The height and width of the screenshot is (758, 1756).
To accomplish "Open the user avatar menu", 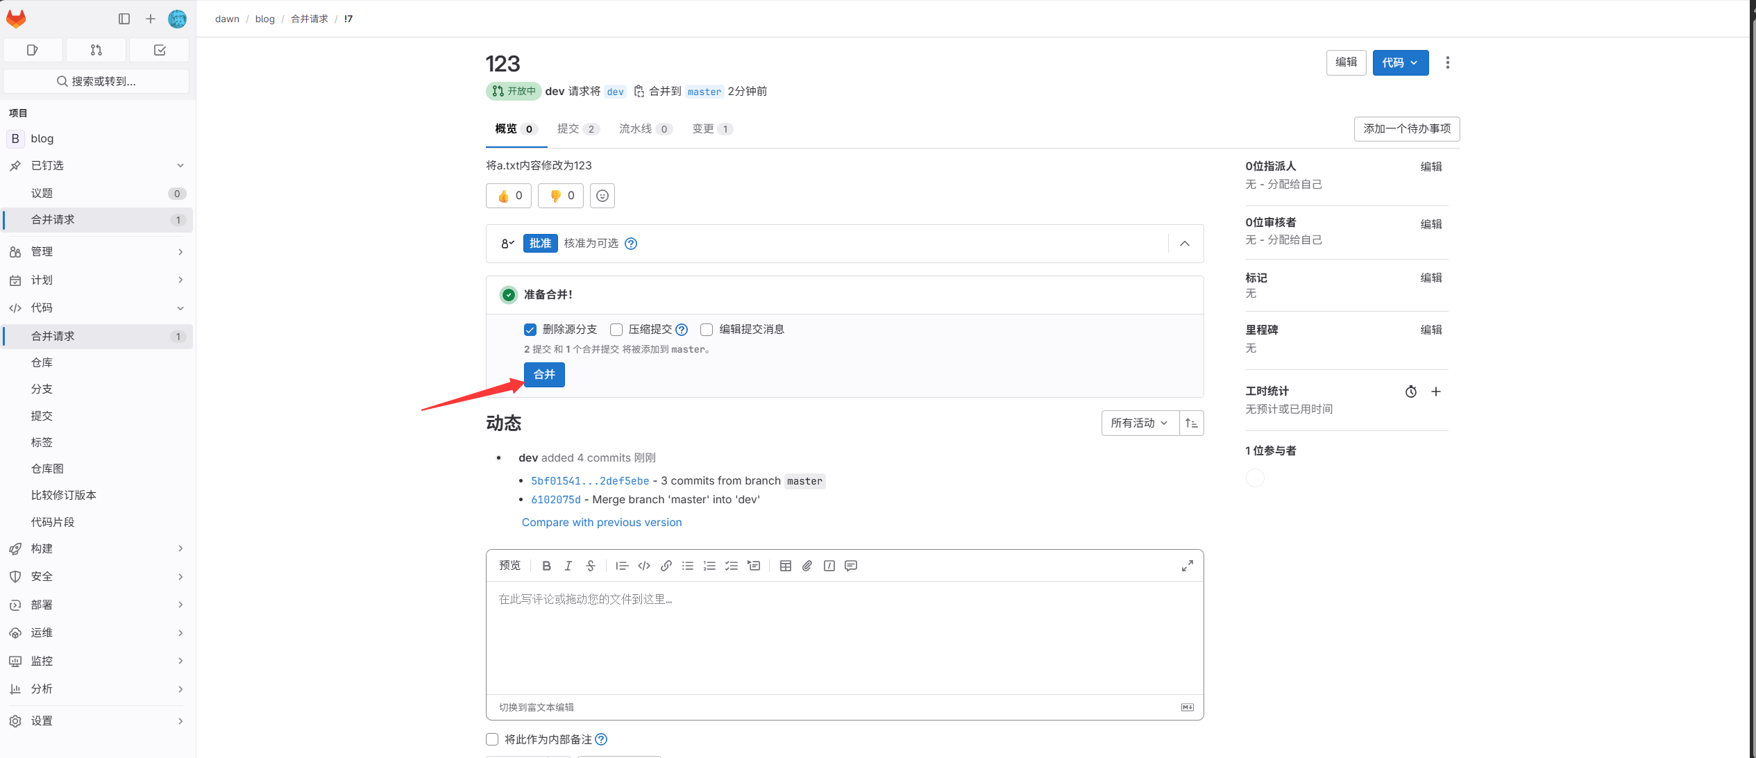I will click(178, 19).
